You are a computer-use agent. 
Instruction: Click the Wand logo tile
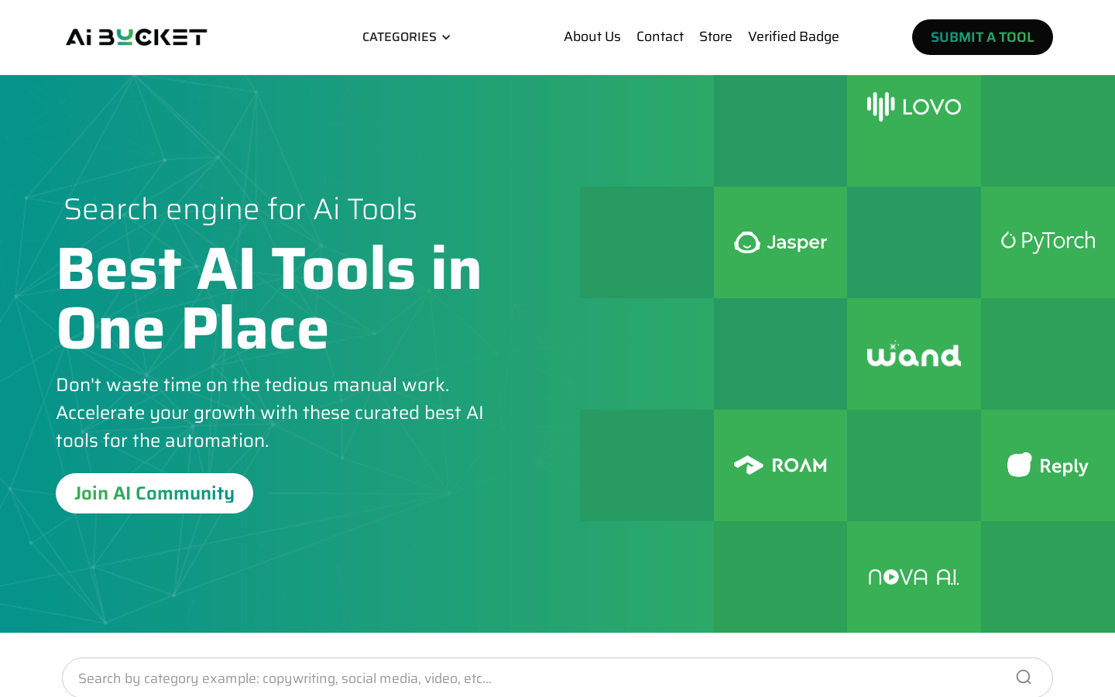(914, 354)
